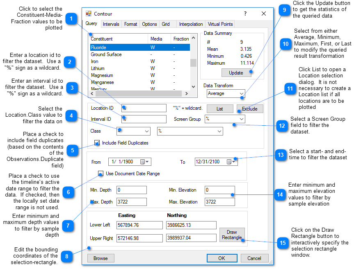Click the left arrow of horizontal scrollbar
Screen dimensions: 354x269
pyautogui.click(x=92, y=93)
